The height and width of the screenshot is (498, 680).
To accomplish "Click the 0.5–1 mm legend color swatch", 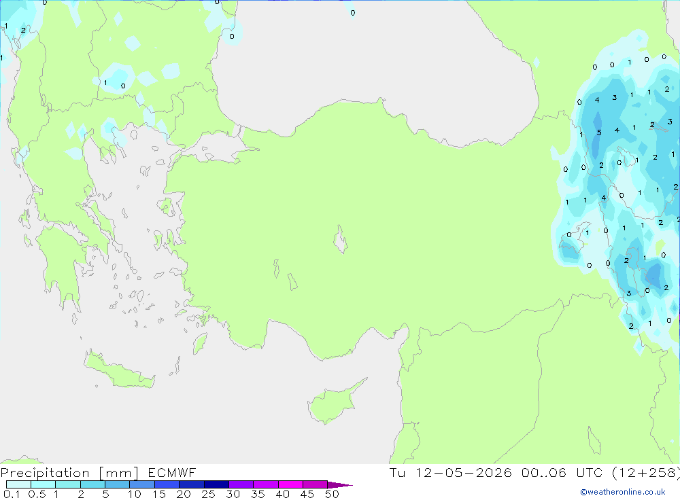I will [x=44, y=484].
